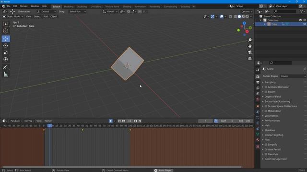Click the current frame field
The image size is (307, 172).
click(205, 121)
